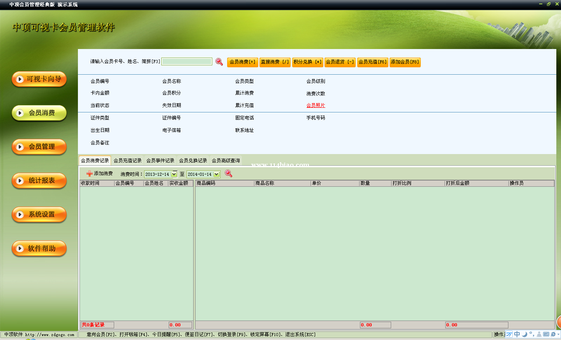The image size is (561, 340).
Task: Switch to 会员充值记录 tab
Action: [128, 160]
